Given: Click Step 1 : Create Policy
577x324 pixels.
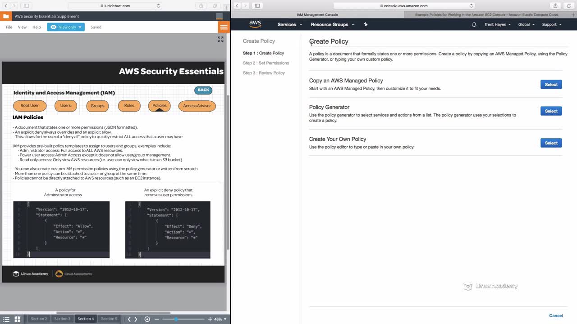Looking at the screenshot, I should click(263, 53).
